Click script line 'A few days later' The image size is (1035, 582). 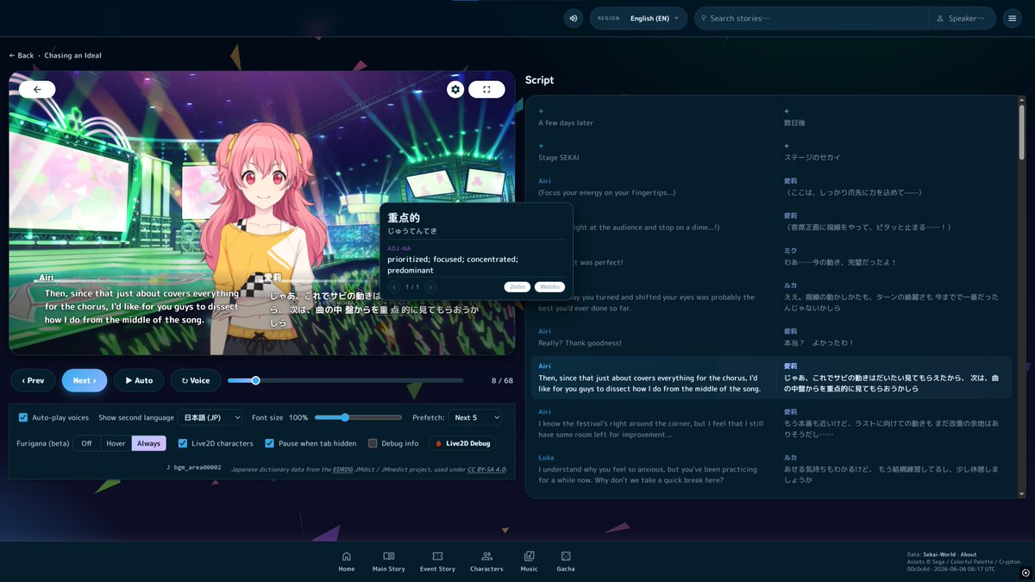(x=566, y=122)
